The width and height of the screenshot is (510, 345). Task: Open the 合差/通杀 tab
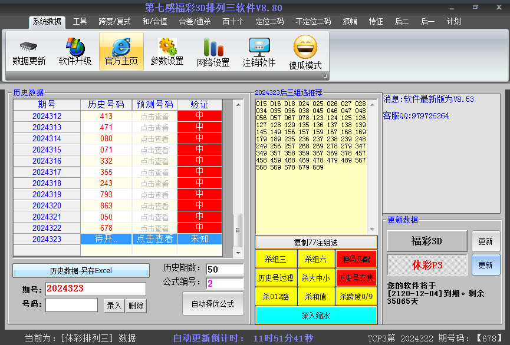click(195, 22)
